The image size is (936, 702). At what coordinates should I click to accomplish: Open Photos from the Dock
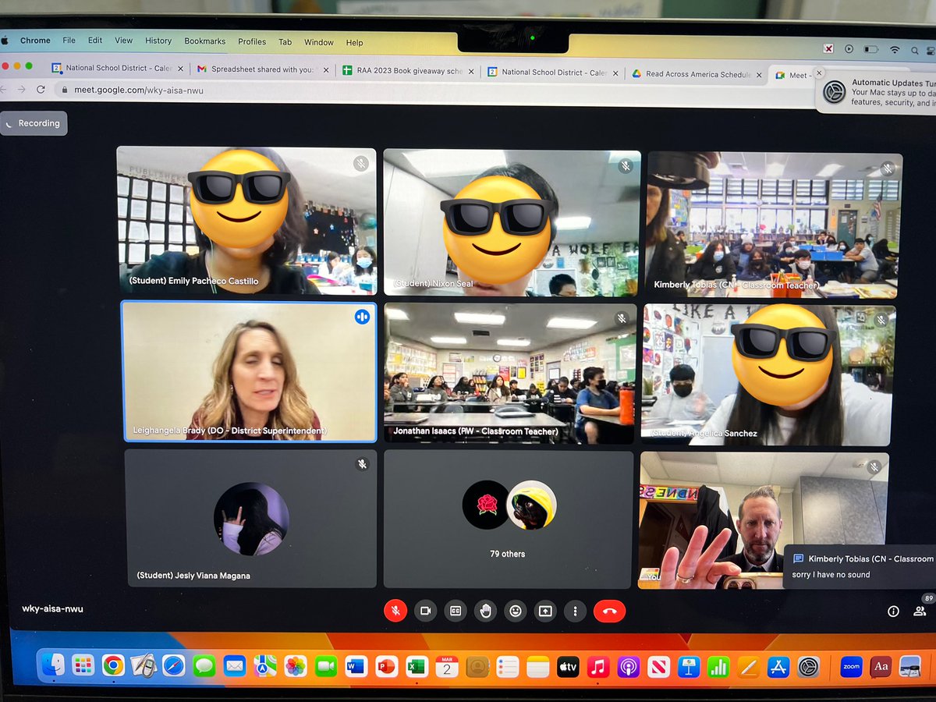tap(296, 666)
